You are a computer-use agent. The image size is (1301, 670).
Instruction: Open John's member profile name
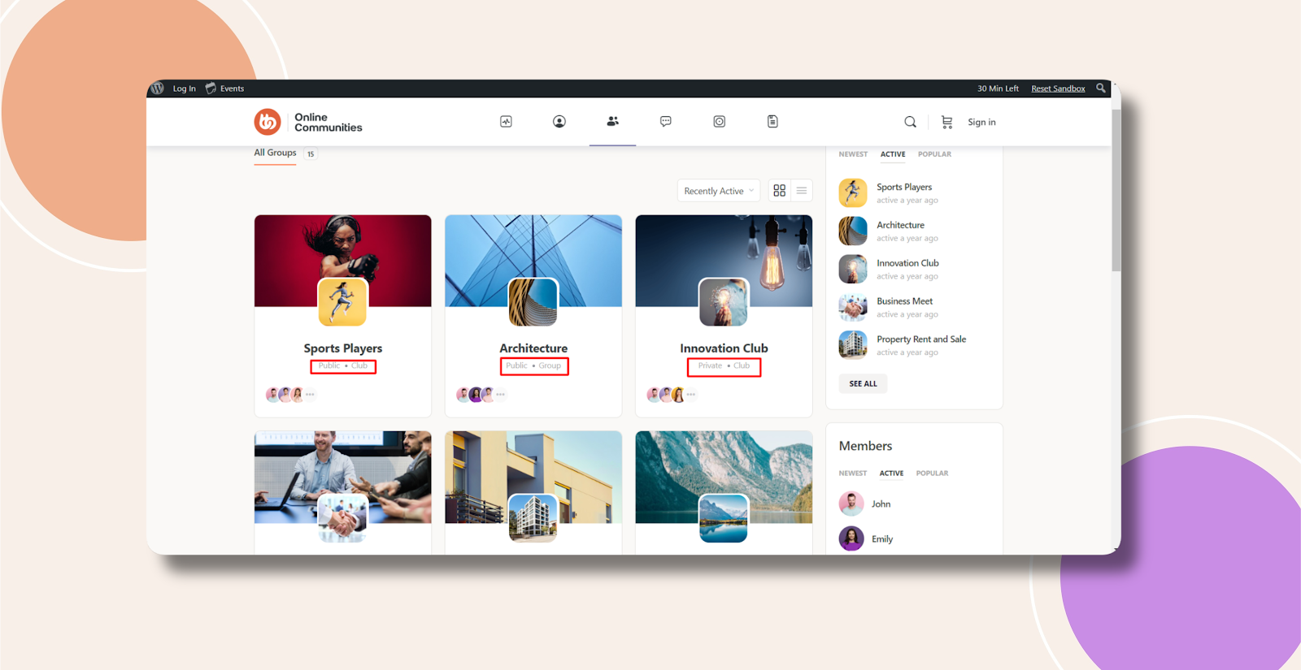881,504
